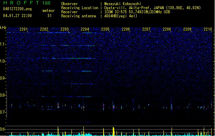Click the Receiver label text

pos(69,12)
